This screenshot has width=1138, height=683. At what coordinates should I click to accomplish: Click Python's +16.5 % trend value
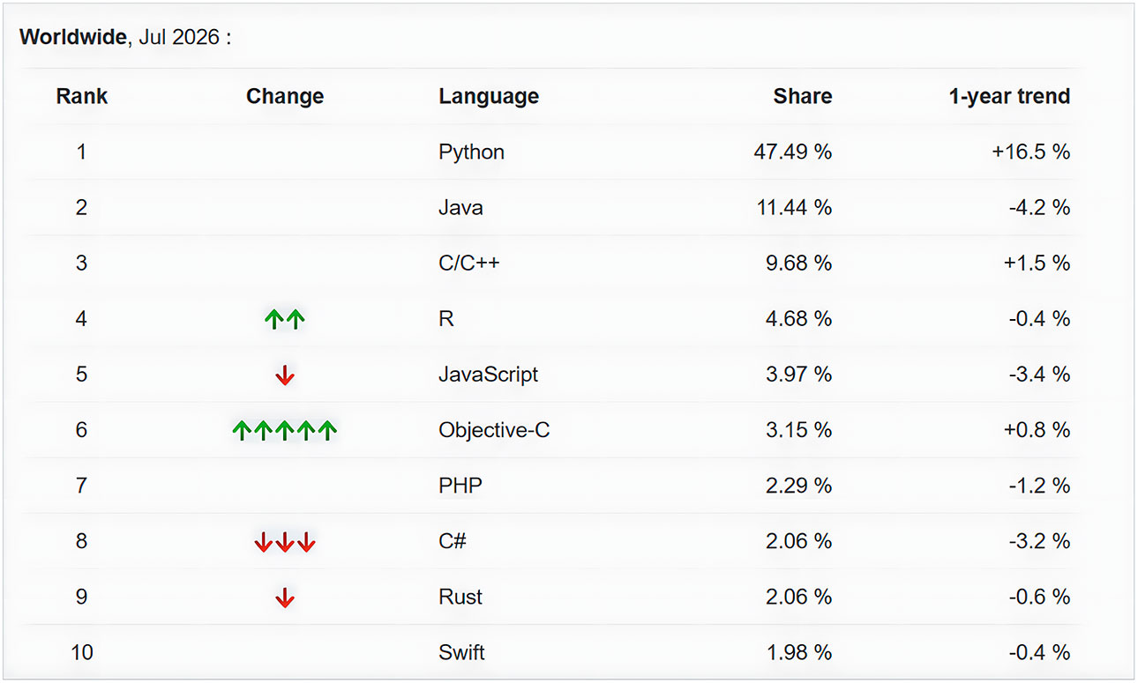(1030, 152)
